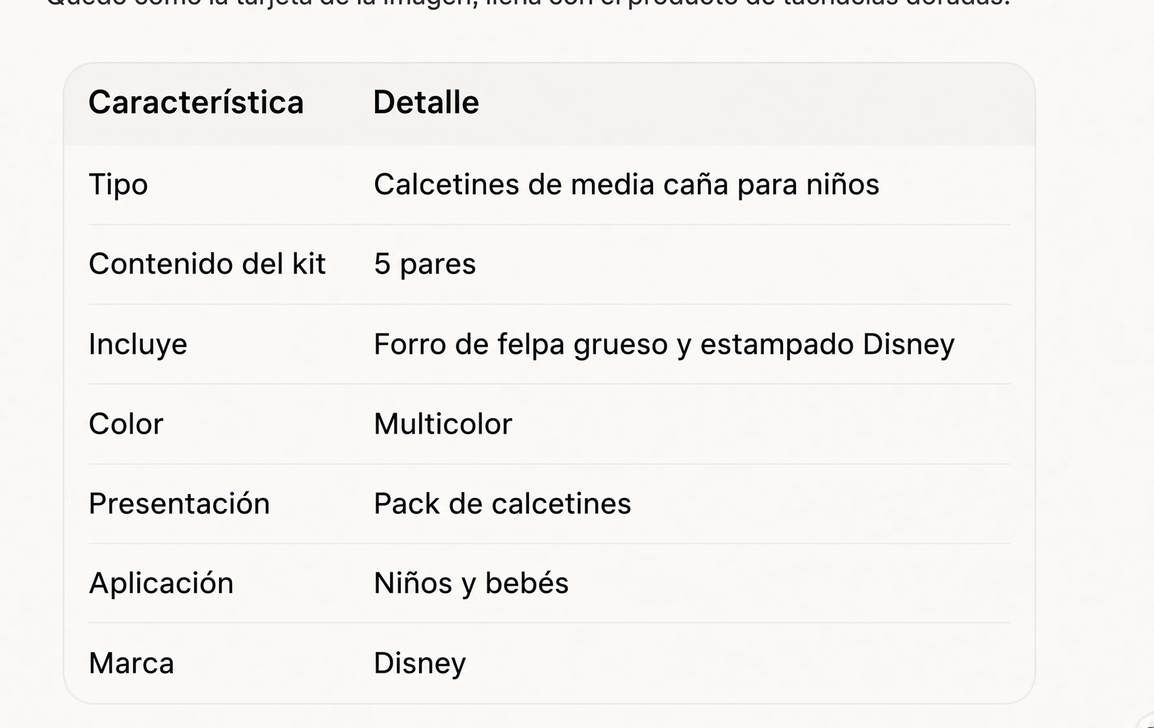Click the "Forro de felpa grueso" text
This screenshot has height=728, width=1154.
click(520, 344)
